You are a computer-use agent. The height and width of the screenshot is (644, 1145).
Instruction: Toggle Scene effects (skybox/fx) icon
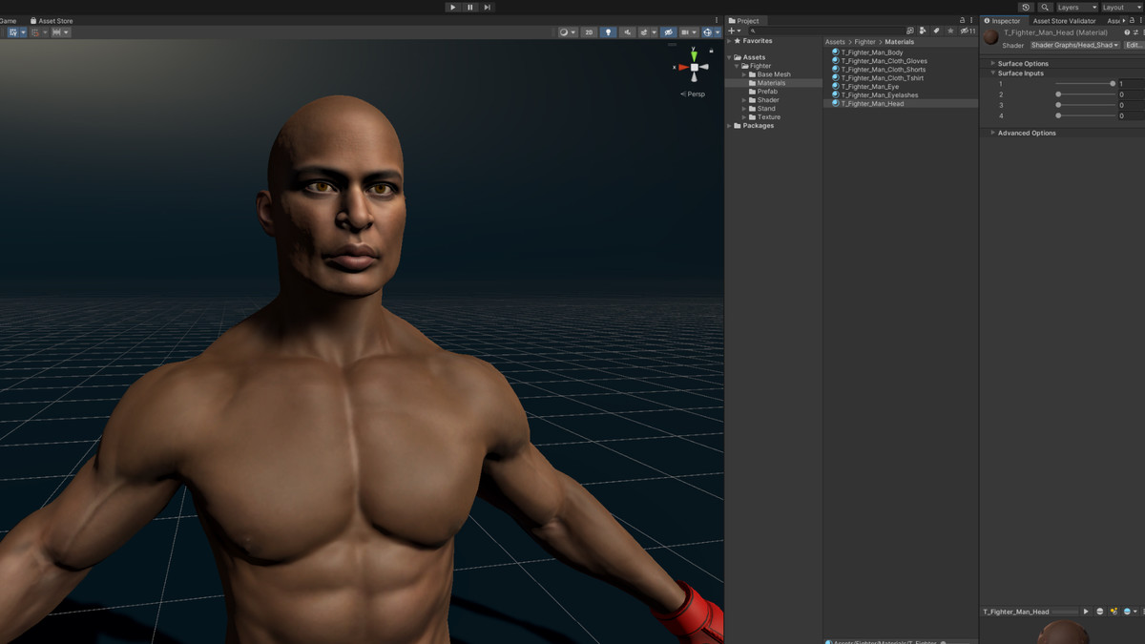click(644, 32)
